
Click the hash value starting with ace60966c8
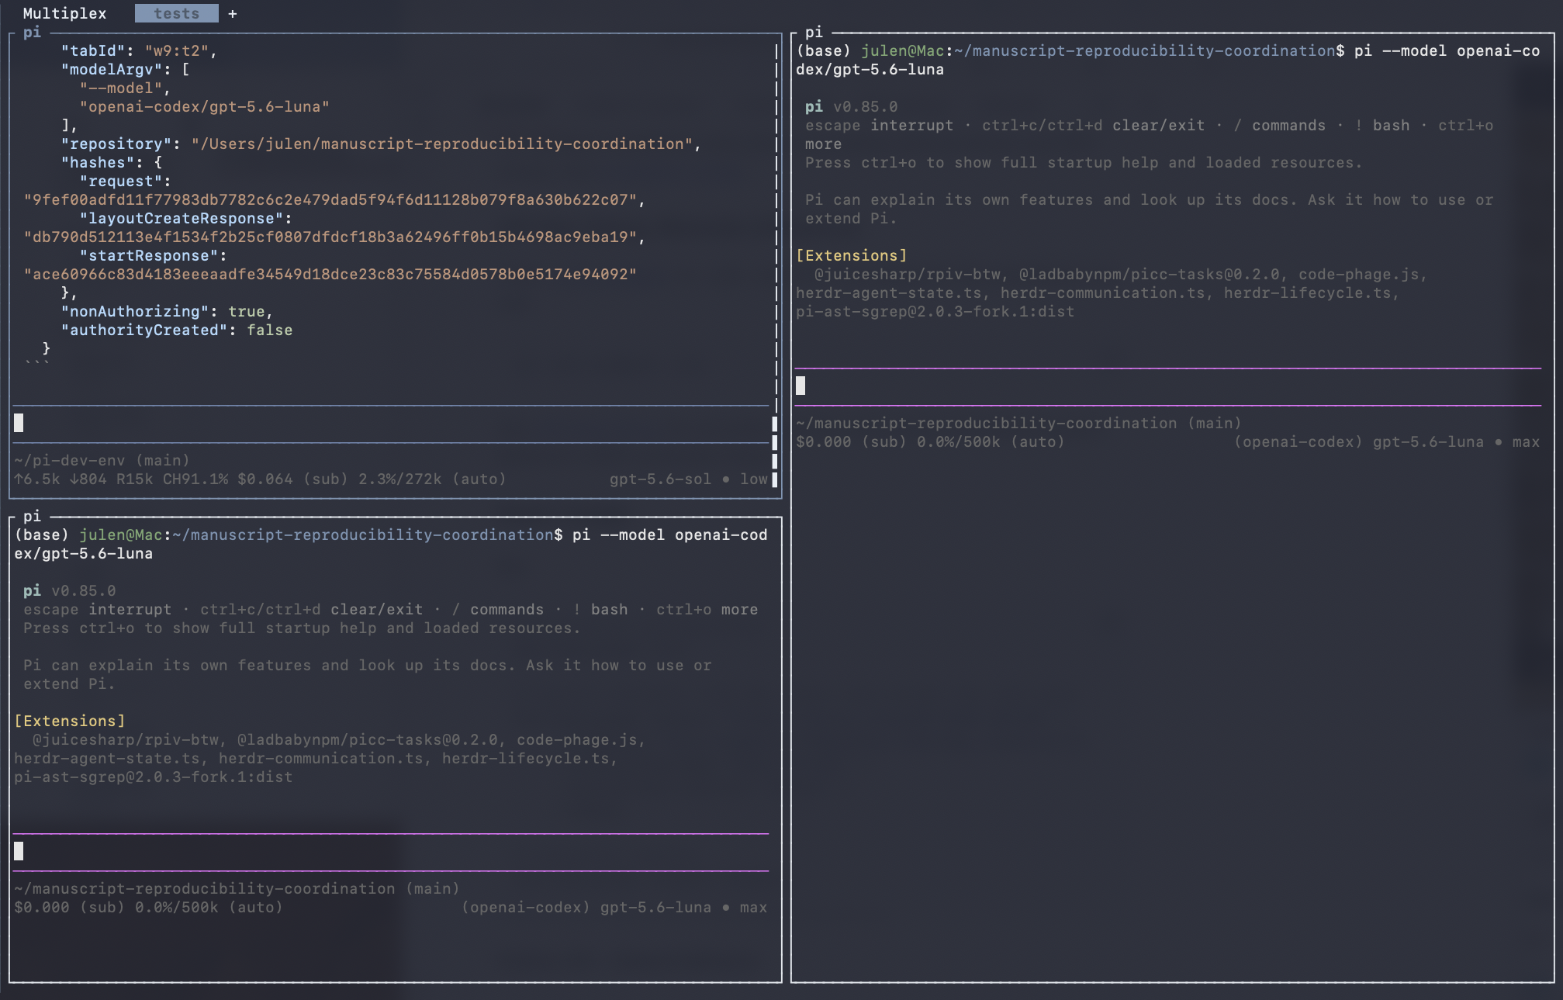click(330, 274)
